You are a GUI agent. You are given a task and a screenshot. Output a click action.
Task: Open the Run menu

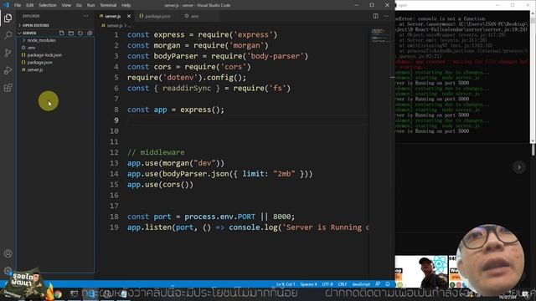pyautogui.click(x=90, y=5)
